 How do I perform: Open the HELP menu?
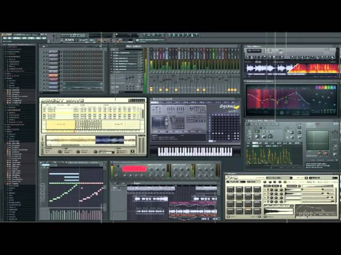point(44,38)
